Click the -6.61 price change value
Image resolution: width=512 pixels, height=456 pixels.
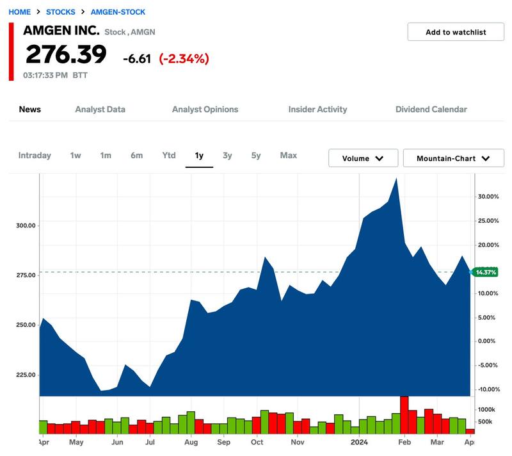click(137, 59)
